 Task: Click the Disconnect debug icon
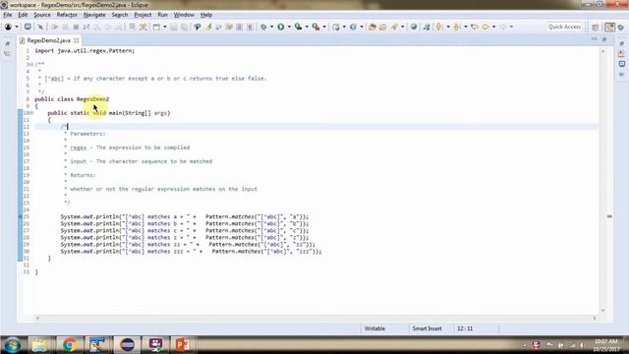pos(86,27)
